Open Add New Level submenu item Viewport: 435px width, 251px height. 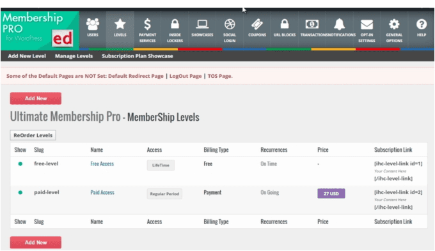[x=27, y=56]
